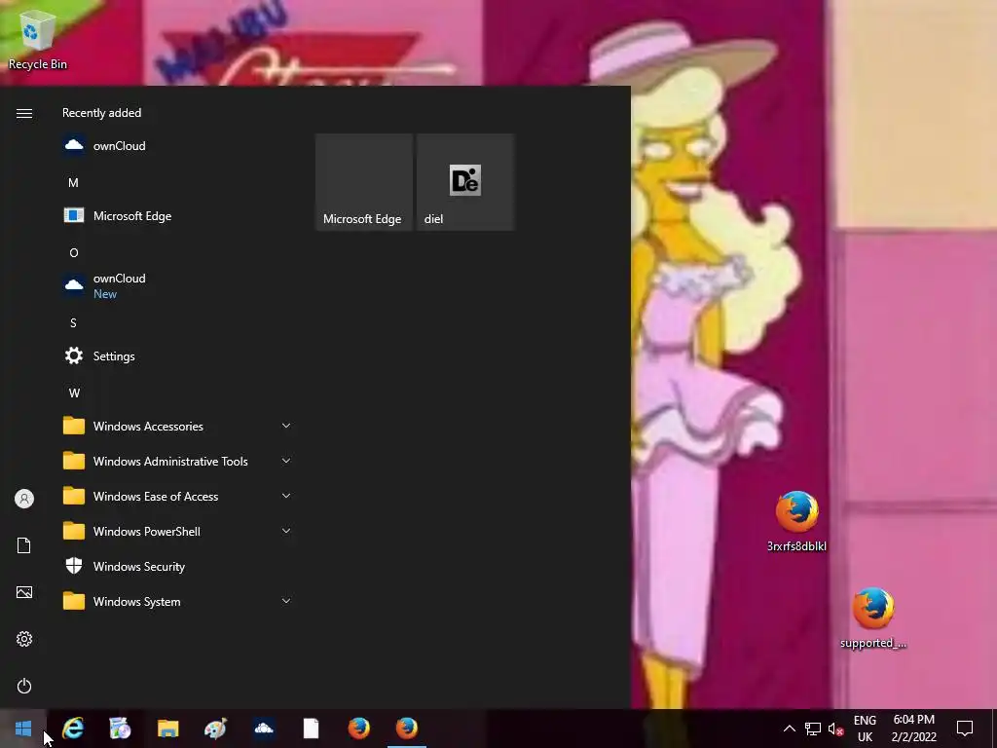
Task: Open ownCloud from the taskbar
Action: point(263,729)
